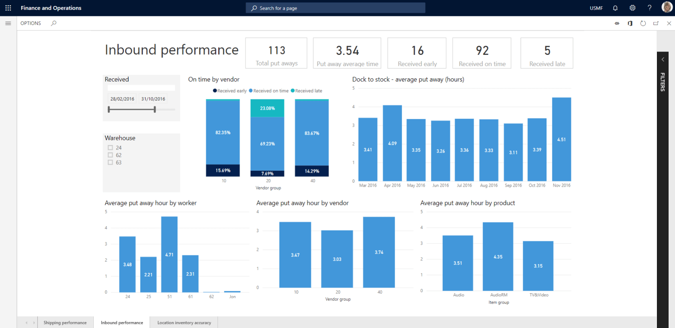This screenshot has height=328, width=675.
Task: Open the Location inventory accuracy tab
Action: [184, 322]
